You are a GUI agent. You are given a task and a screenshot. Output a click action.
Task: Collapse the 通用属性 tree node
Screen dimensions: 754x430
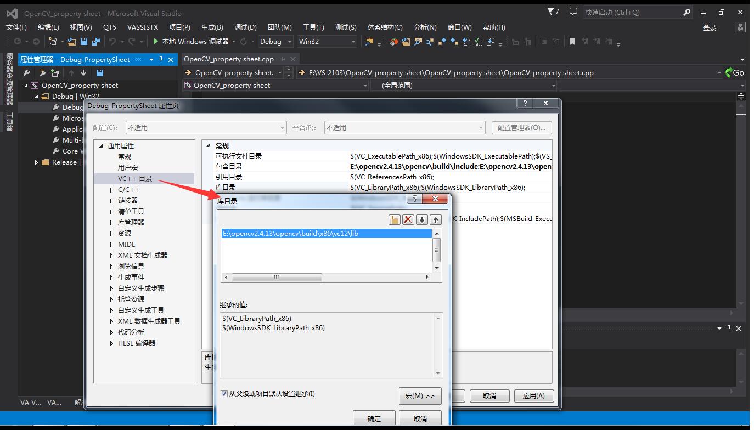101,146
